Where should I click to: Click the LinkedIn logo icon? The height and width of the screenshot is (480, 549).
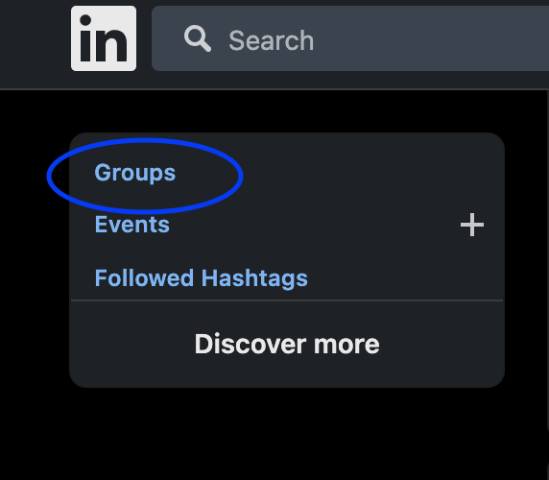(104, 38)
